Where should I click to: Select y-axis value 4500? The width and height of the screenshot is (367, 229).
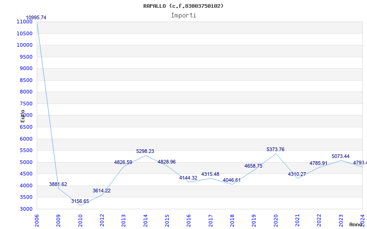[26, 174]
